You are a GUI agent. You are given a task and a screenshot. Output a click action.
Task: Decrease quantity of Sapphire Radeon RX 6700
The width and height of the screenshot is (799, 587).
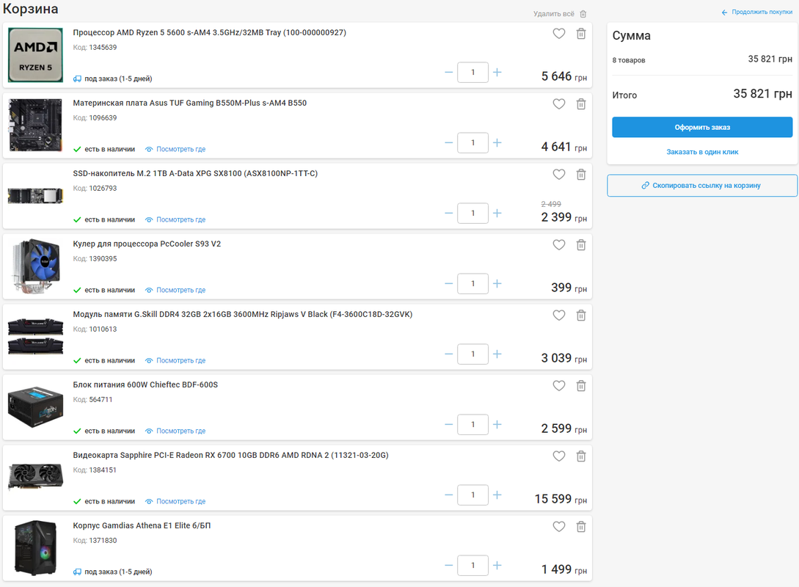point(448,495)
